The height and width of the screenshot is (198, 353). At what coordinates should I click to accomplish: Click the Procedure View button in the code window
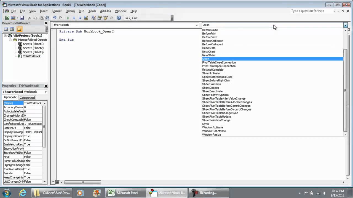pyautogui.click(x=53, y=182)
